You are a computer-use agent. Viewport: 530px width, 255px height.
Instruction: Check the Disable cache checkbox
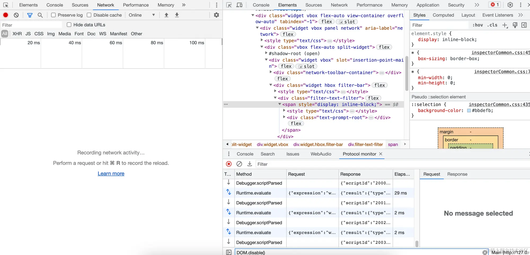(x=89, y=15)
